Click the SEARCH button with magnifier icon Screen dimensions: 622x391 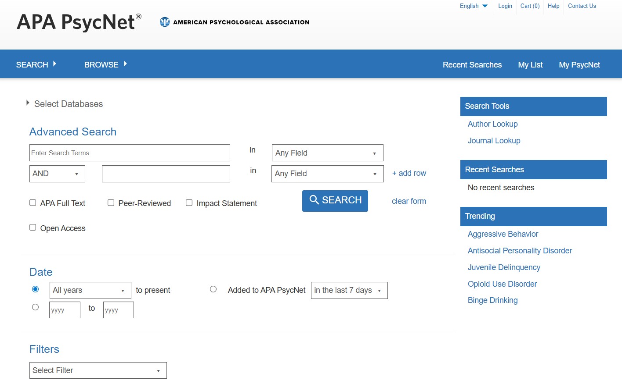click(x=335, y=201)
